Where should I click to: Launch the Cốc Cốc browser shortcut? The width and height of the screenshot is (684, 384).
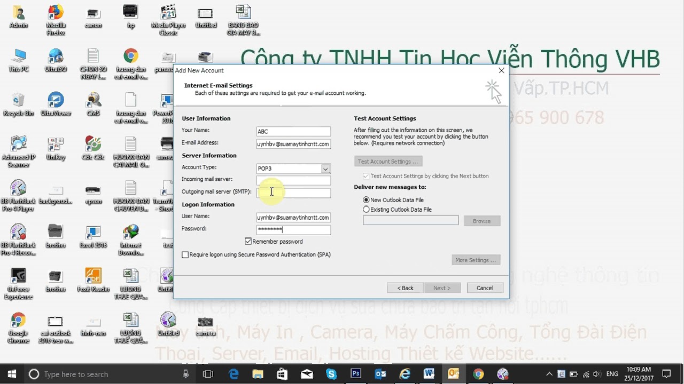93,148
